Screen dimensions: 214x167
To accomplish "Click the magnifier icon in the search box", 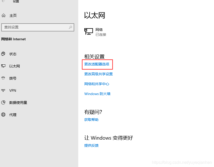I will (70, 27).
